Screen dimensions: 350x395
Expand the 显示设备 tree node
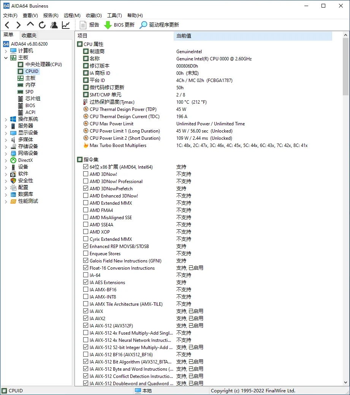[6, 133]
